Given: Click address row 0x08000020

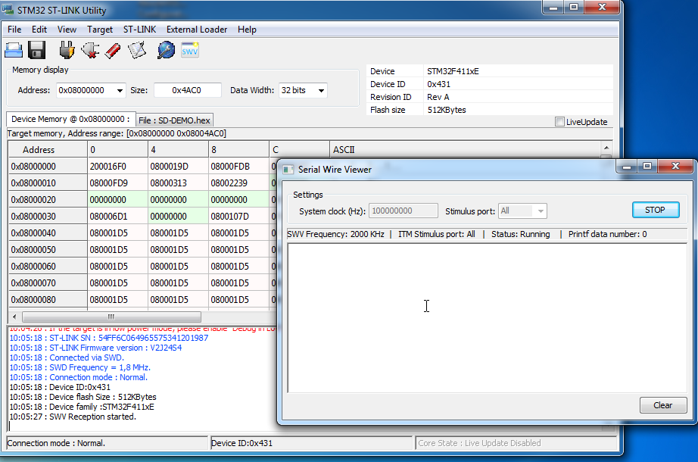Looking at the screenshot, I should tap(48, 200).
